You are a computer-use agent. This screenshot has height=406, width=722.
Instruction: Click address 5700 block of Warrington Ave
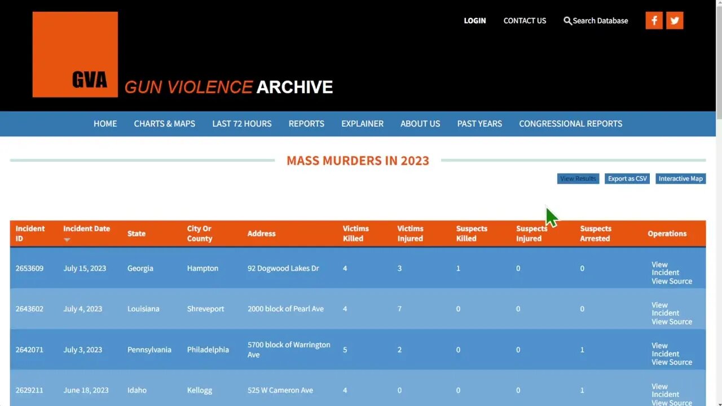[289, 350]
